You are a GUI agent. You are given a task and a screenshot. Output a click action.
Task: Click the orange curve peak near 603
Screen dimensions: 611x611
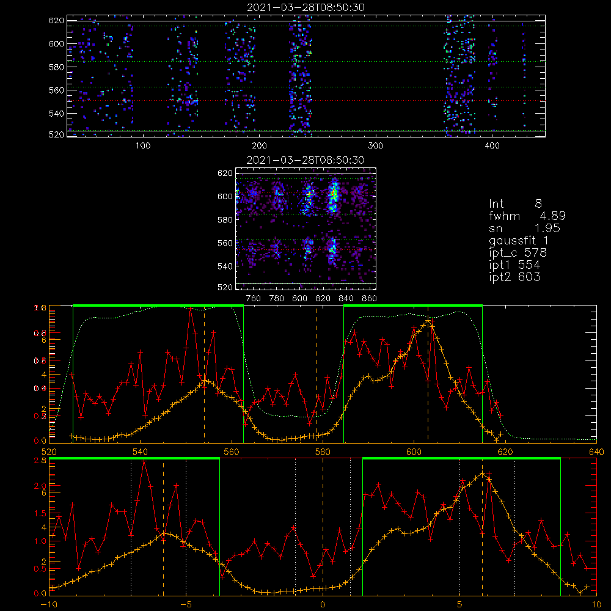pyautogui.click(x=428, y=321)
